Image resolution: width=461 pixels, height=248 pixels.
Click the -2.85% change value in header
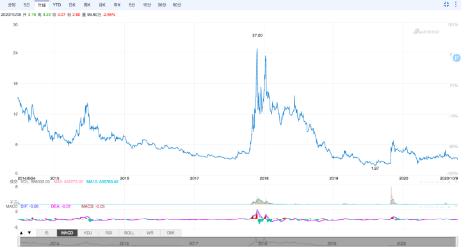(109, 14)
